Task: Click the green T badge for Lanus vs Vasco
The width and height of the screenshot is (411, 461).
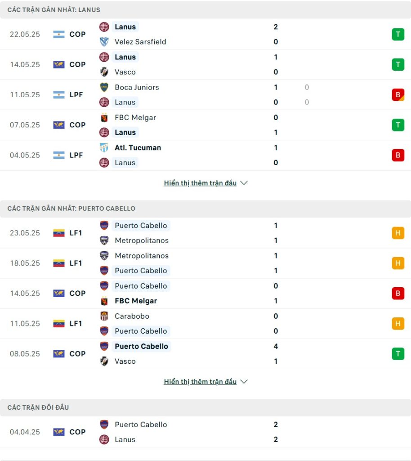Action: coord(398,64)
